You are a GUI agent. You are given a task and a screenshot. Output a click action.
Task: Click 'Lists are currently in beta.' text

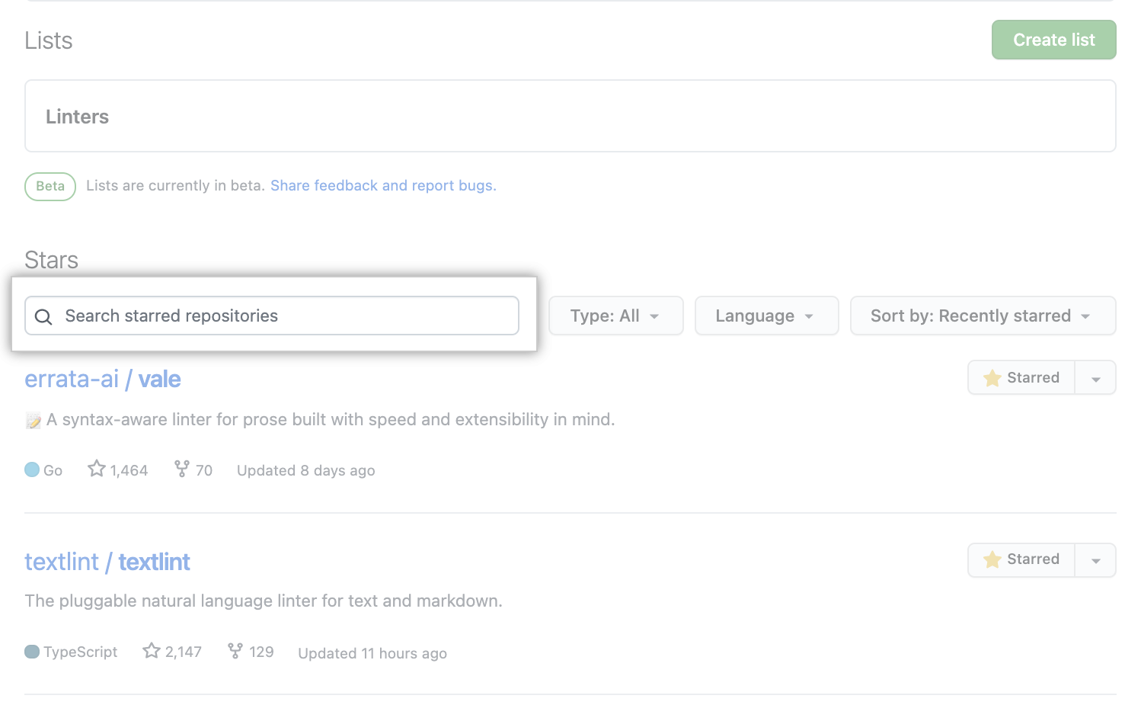(175, 186)
